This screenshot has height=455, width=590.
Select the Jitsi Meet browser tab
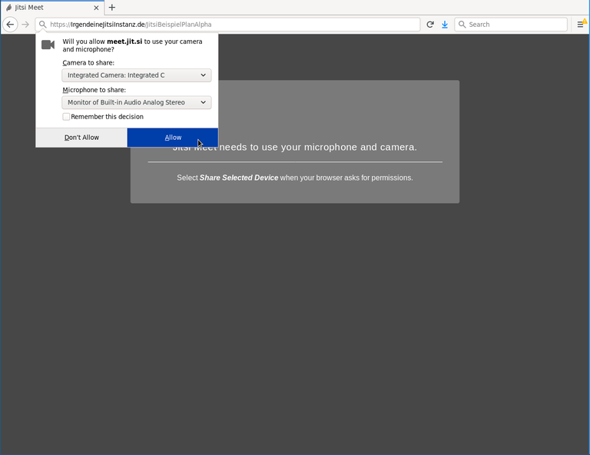pos(53,8)
